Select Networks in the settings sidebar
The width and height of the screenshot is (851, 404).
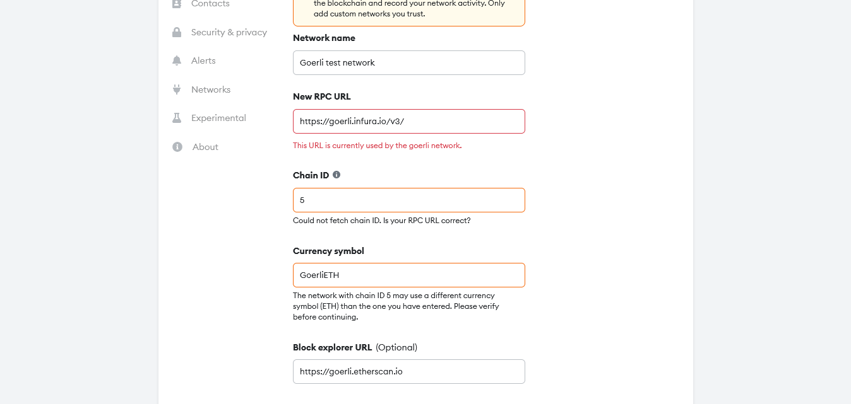211,89
